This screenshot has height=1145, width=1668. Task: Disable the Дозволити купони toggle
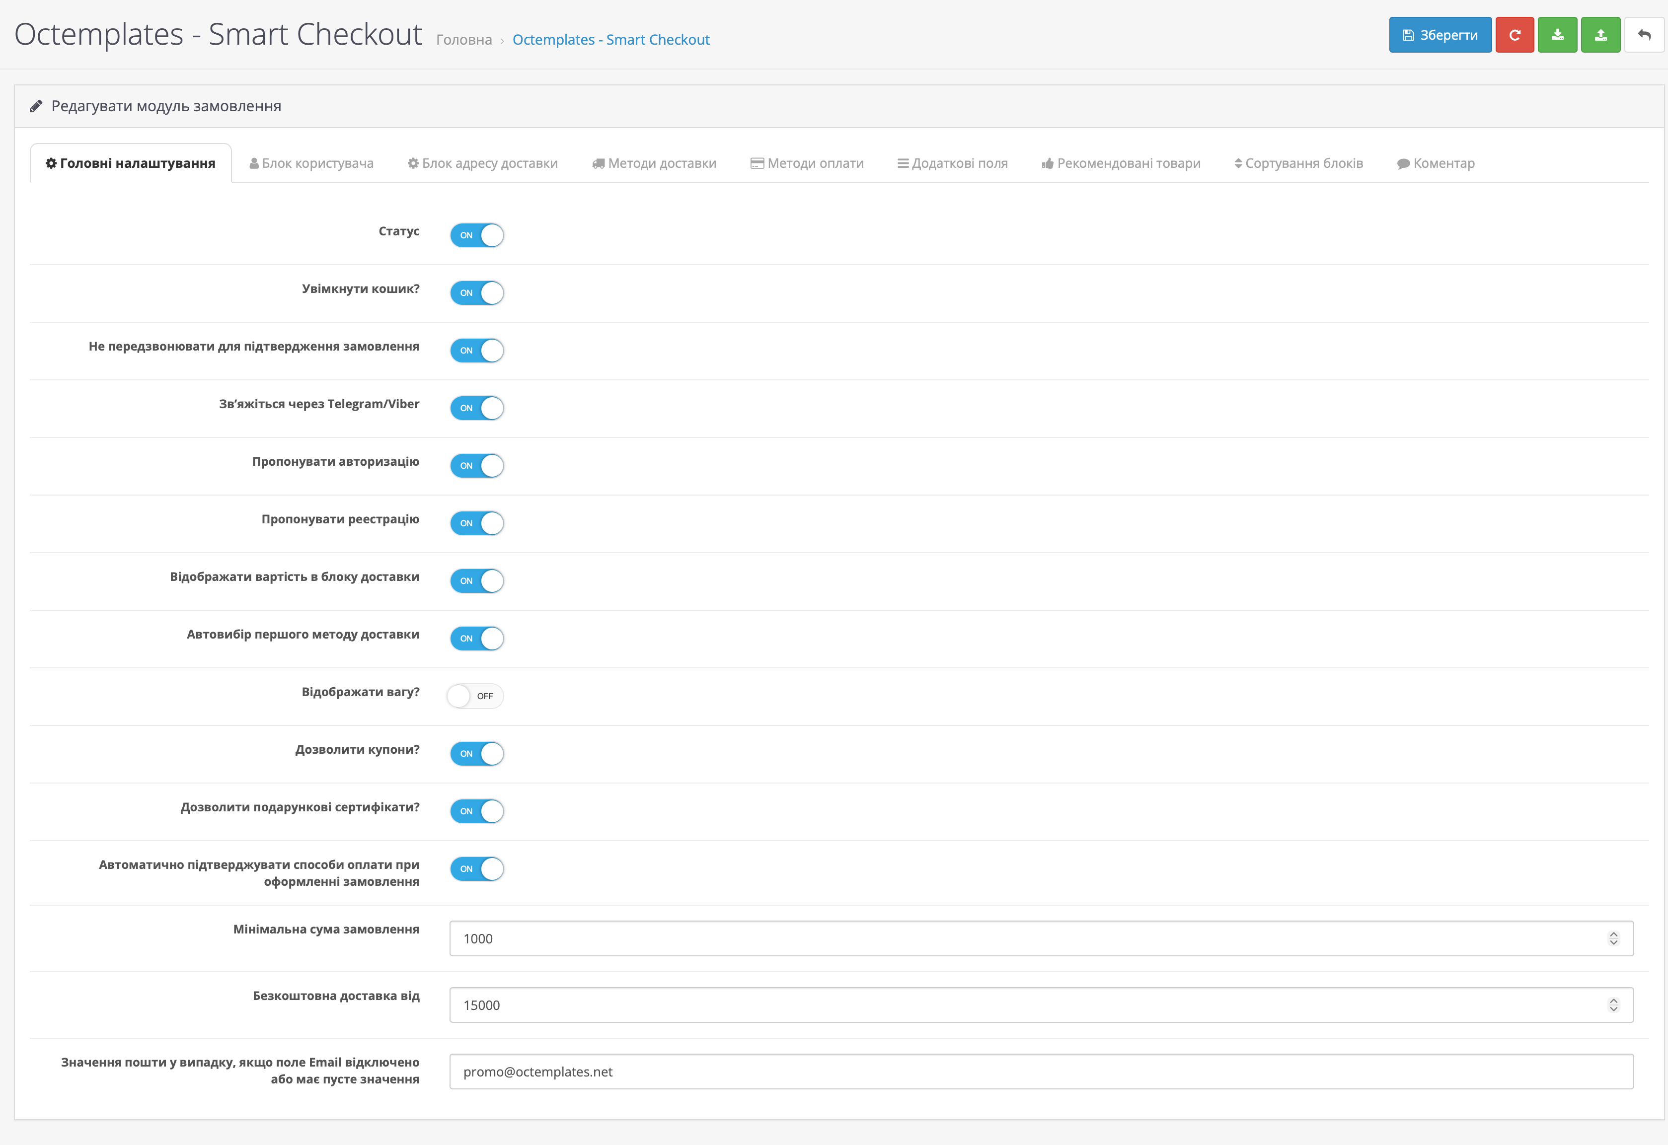pos(477,753)
